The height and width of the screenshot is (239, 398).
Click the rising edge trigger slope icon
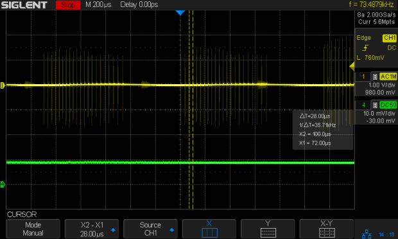point(365,48)
